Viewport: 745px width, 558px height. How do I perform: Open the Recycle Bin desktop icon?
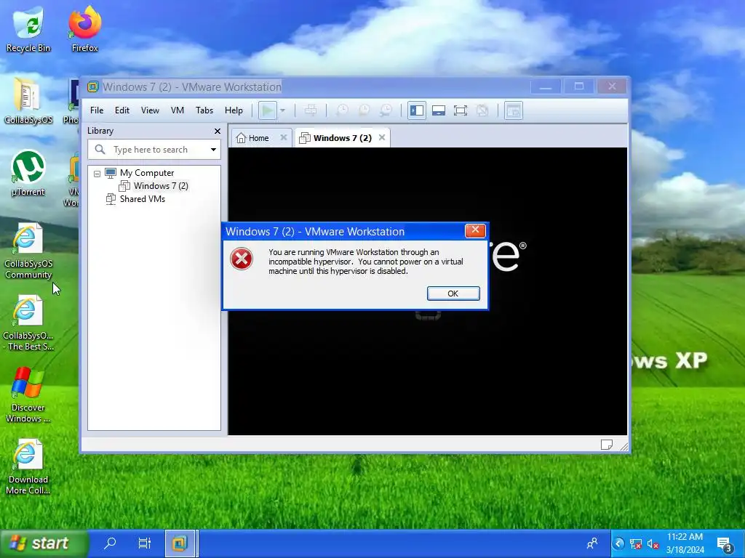click(28, 29)
